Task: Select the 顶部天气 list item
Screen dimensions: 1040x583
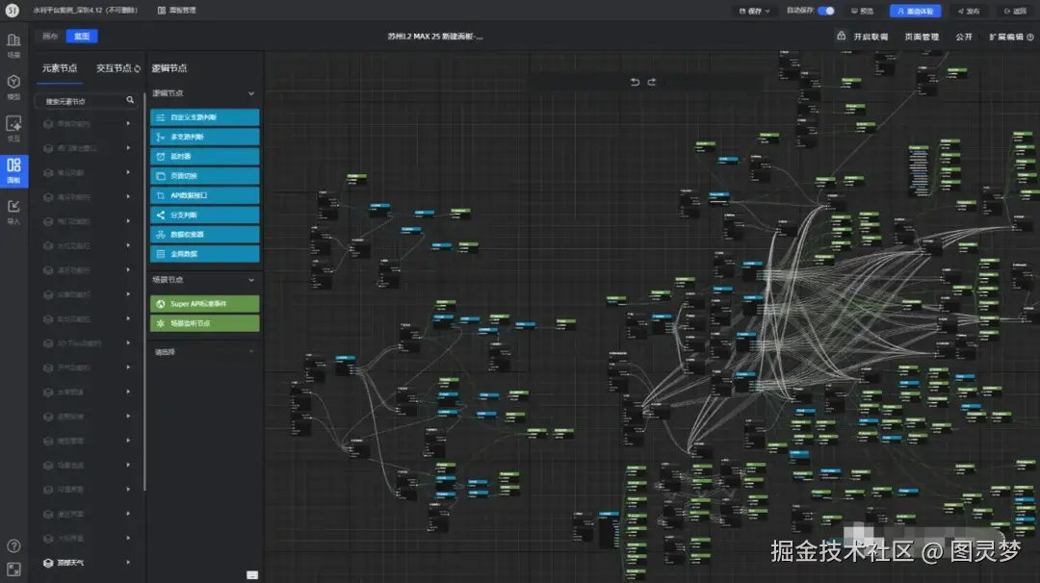Action: pyautogui.click(x=86, y=563)
